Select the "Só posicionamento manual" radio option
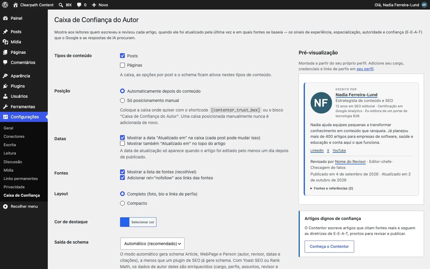The width and height of the screenshot is (430, 269). pyautogui.click(x=122, y=100)
